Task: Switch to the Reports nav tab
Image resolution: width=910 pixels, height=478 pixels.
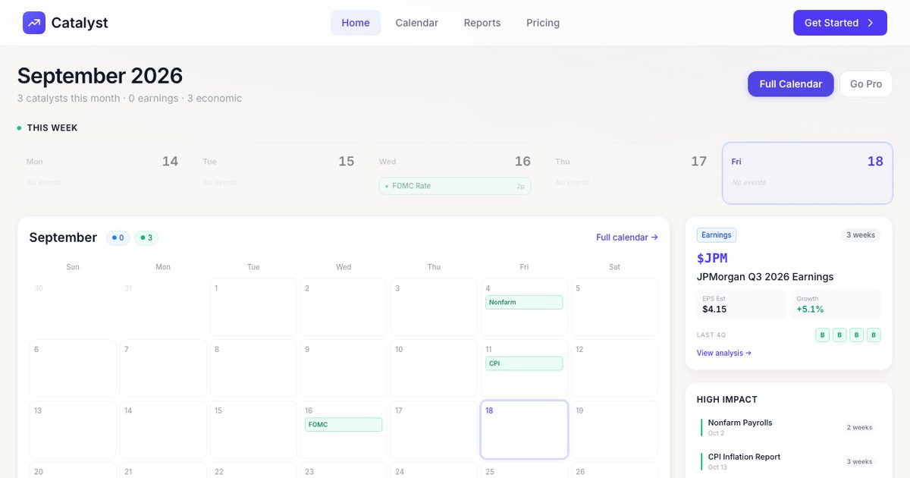Action: click(x=482, y=23)
